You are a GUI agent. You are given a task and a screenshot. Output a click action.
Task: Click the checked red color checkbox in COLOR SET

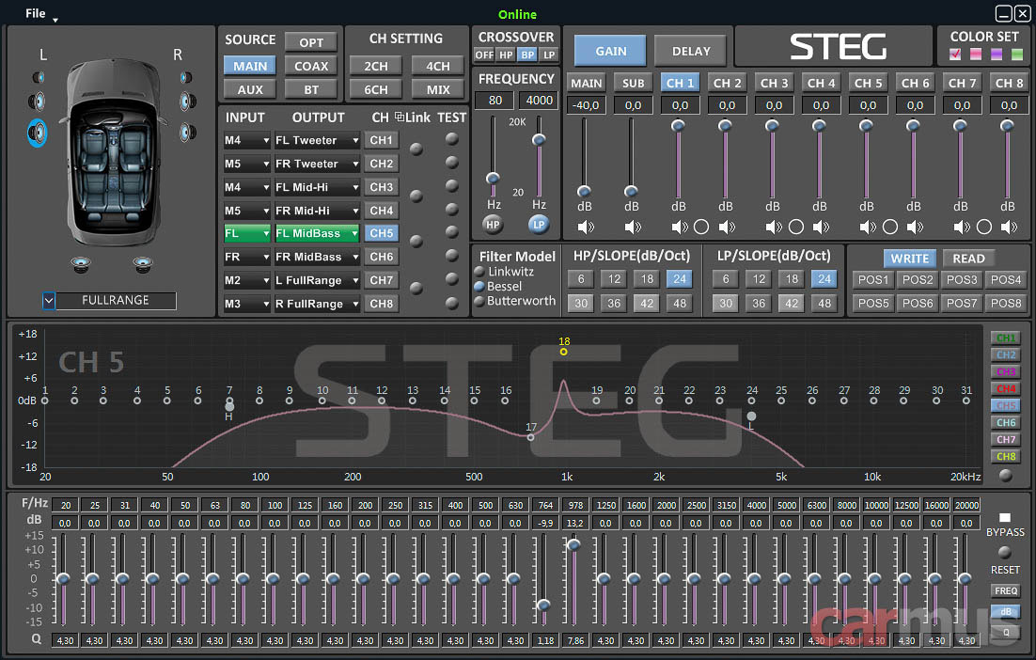[x=955, y=55]
